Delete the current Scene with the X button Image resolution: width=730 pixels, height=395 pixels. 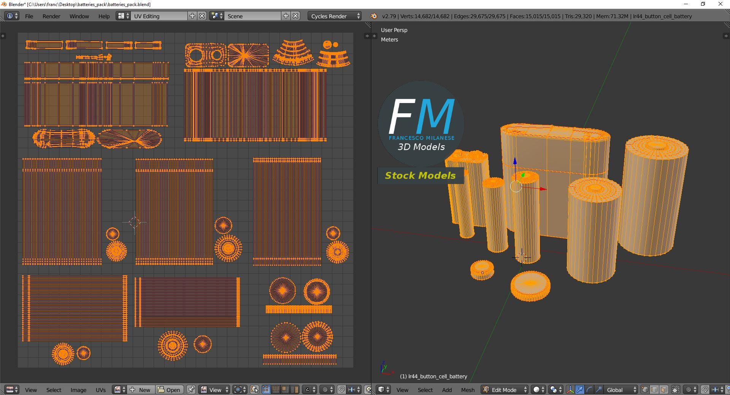pyautogui.click(x=295, y=16)
